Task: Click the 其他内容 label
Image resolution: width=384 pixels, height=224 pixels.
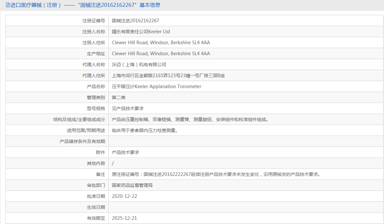Action: [96, 164]
